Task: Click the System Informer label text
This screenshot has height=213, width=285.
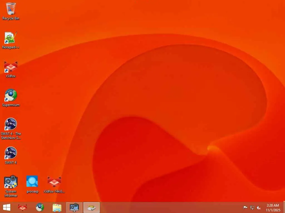Action: click(11, 193)
